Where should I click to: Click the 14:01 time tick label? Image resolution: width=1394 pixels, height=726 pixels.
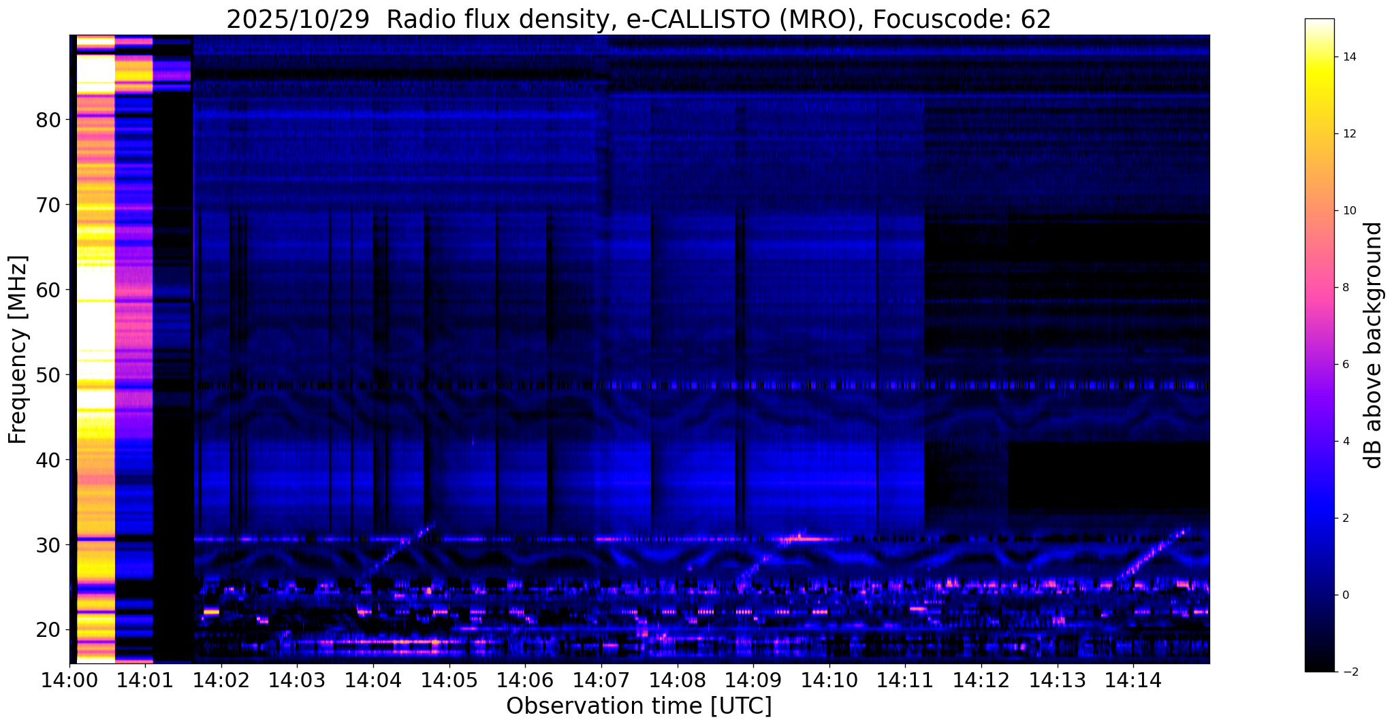click(145, 680)
